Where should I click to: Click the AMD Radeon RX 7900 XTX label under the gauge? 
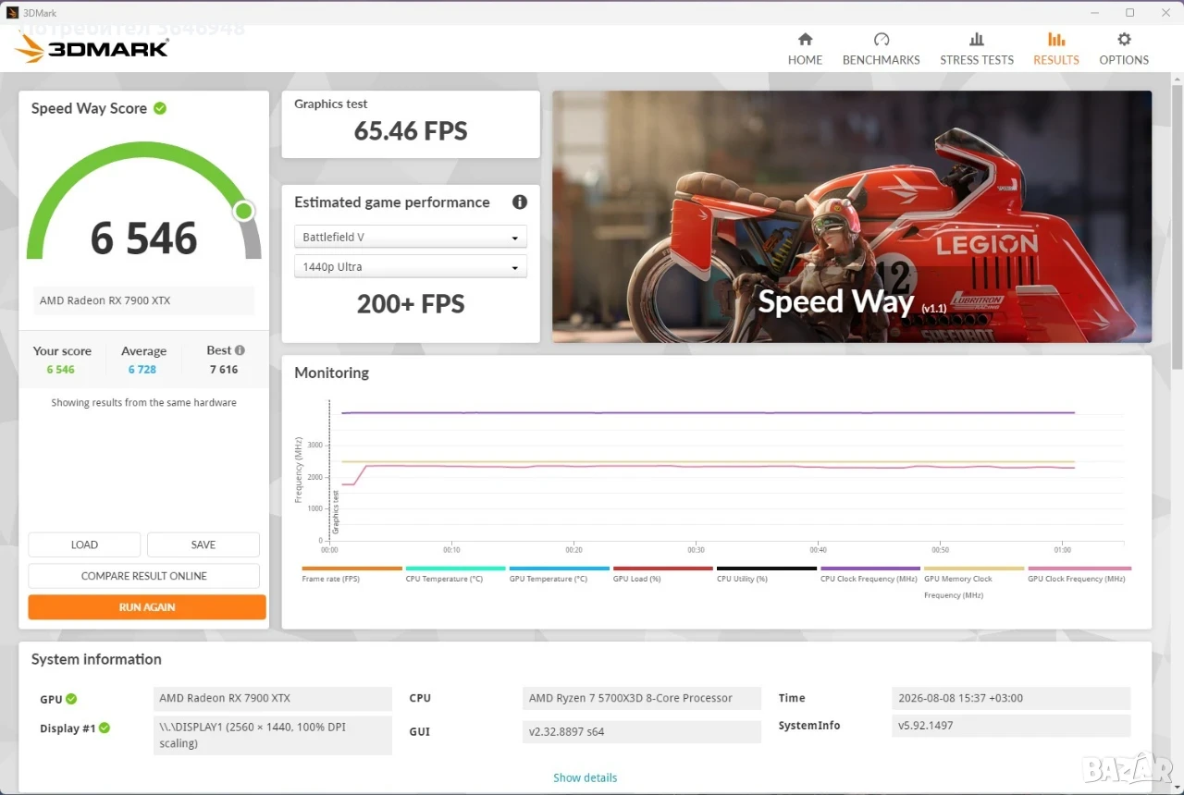[x=144, y=300]
